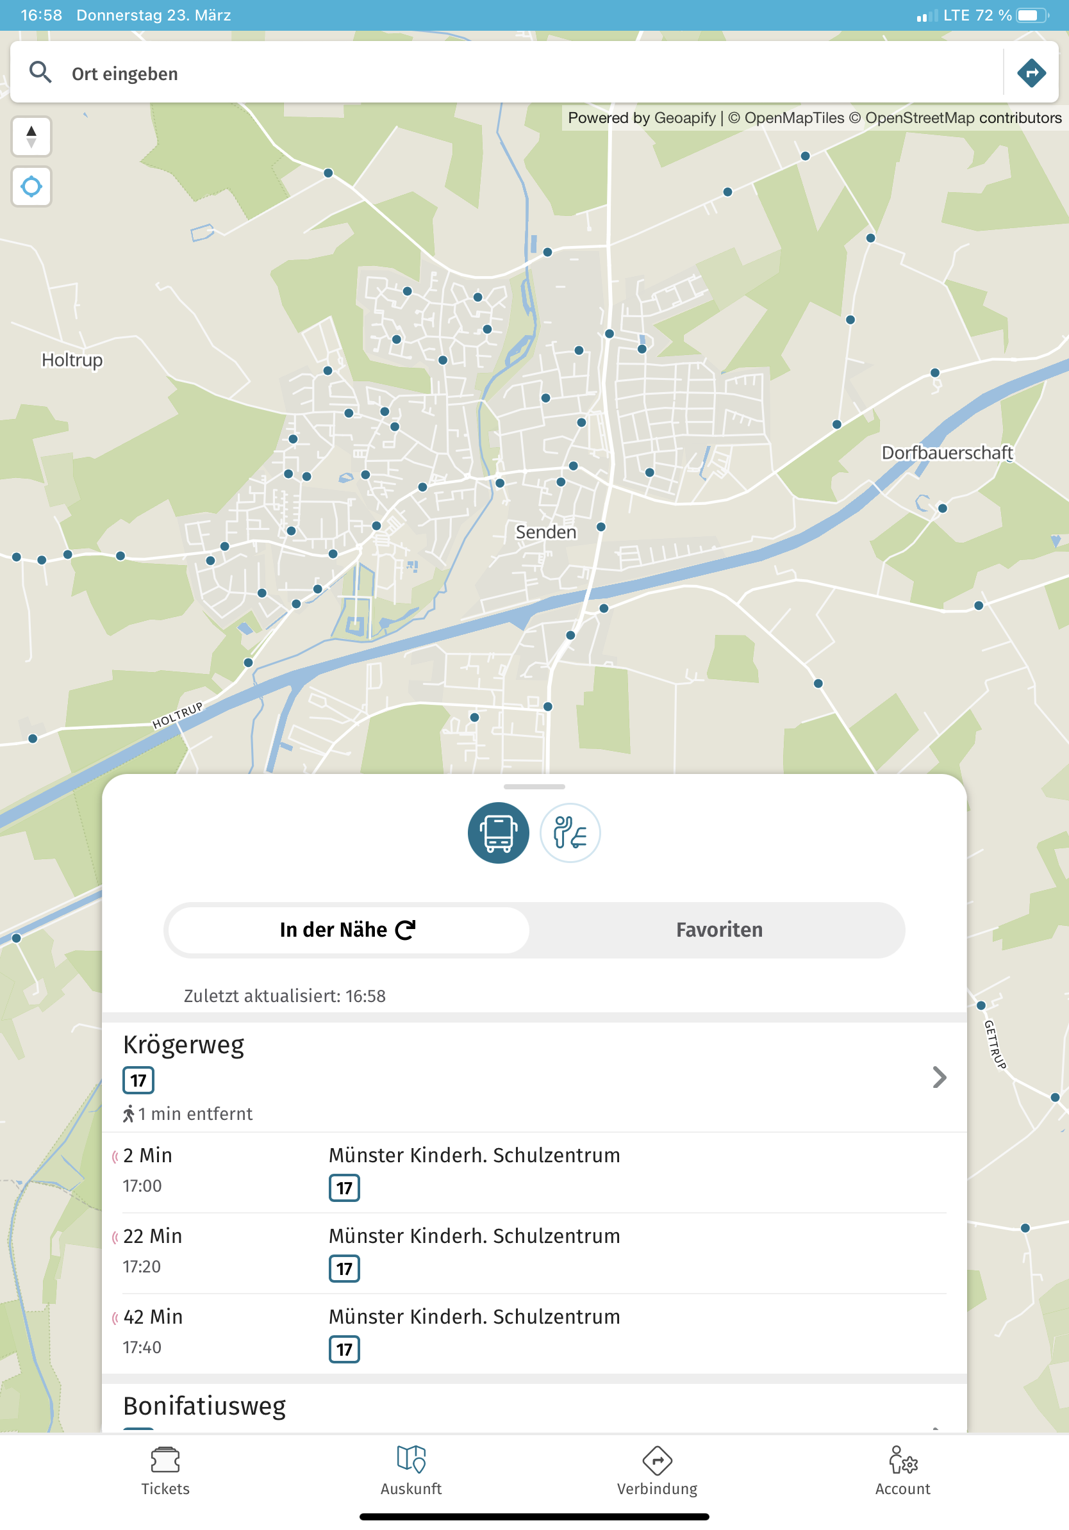Select the 17:40 departure in 42 Min
1069x1530 pixels.
[x=534, y=1333]
